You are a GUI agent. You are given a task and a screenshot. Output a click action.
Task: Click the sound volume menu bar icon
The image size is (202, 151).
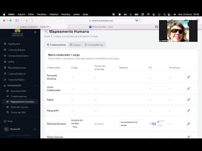click(125, 14)
